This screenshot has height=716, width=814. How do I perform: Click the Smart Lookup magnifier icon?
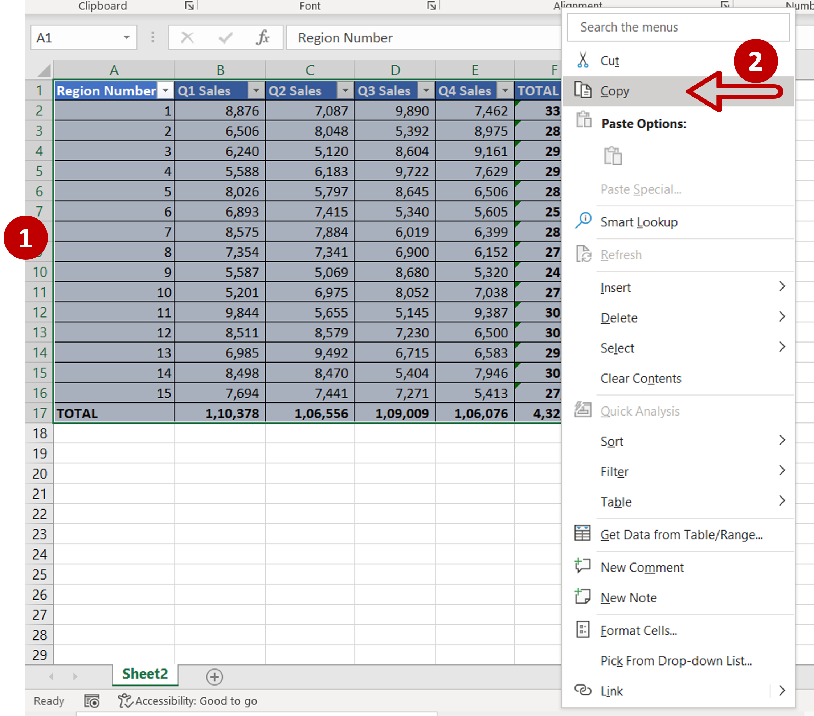583,221
